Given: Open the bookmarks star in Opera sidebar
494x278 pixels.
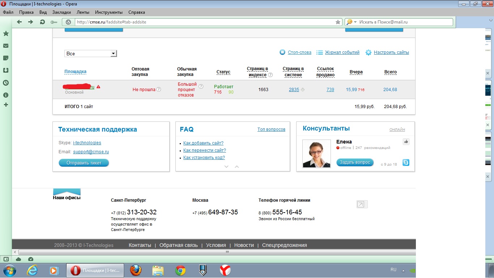Looking at the screenshot, I should tap(6, 34).
